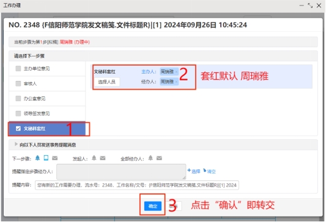Check the 主办单位意见 step checkbox

click(x=18, y=68)
